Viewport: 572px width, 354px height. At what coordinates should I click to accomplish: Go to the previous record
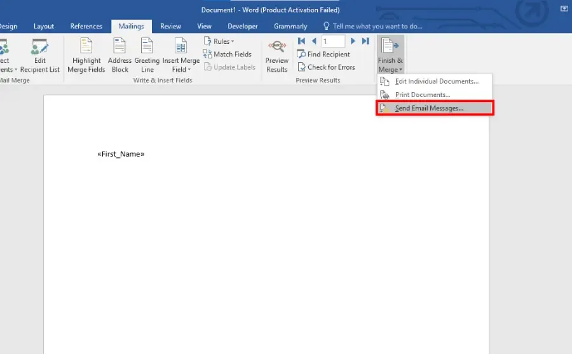tap(314, 41)
